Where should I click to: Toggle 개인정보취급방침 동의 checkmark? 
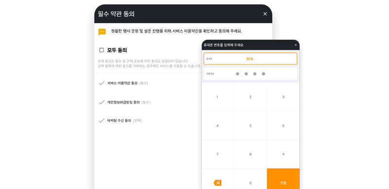click(102, 102)
